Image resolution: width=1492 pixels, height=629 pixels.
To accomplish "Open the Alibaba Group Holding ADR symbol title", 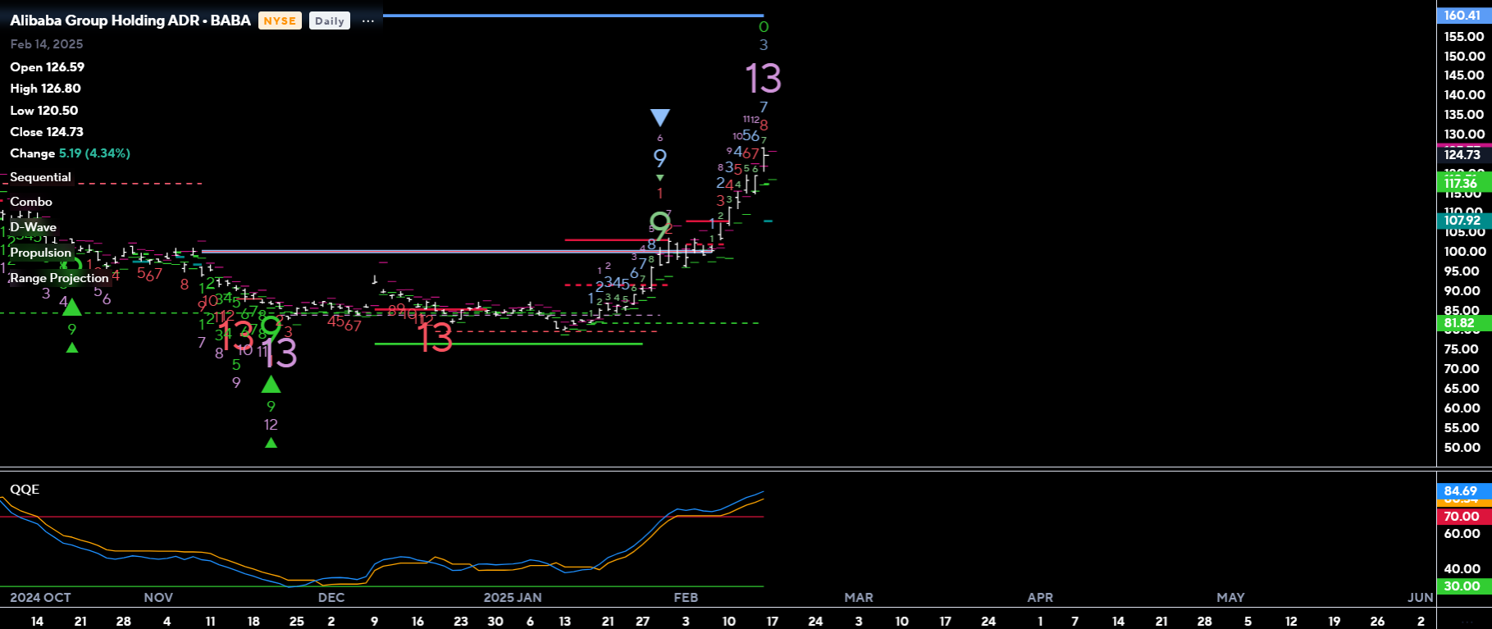I will coord(130,21).
